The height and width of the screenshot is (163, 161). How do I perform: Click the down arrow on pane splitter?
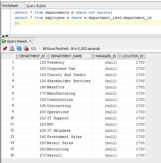pyautogui.click(x=7, y=36)
